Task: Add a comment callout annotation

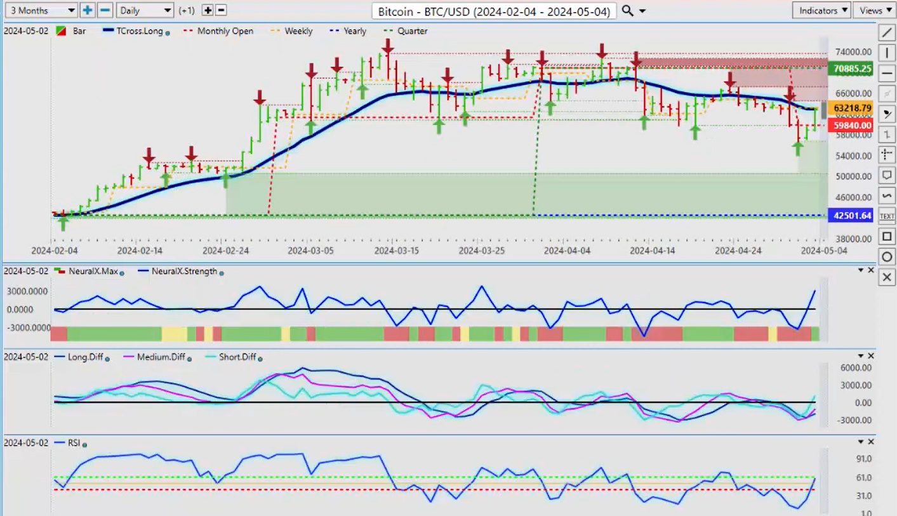Action: (887, 175)
